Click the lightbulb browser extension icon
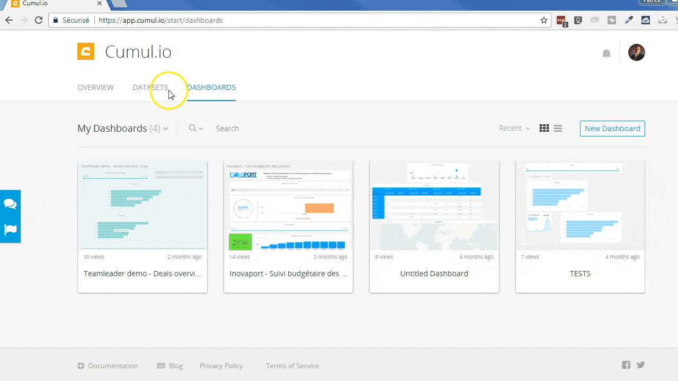 [578, 21]
